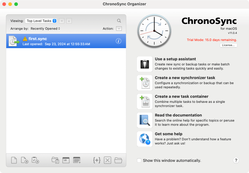Click the warning triangle beside first.sync

click(25, 39)
